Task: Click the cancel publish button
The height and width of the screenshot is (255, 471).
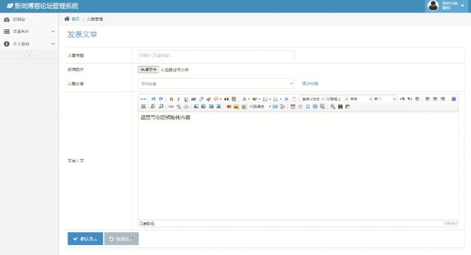Action: point(122,239)
